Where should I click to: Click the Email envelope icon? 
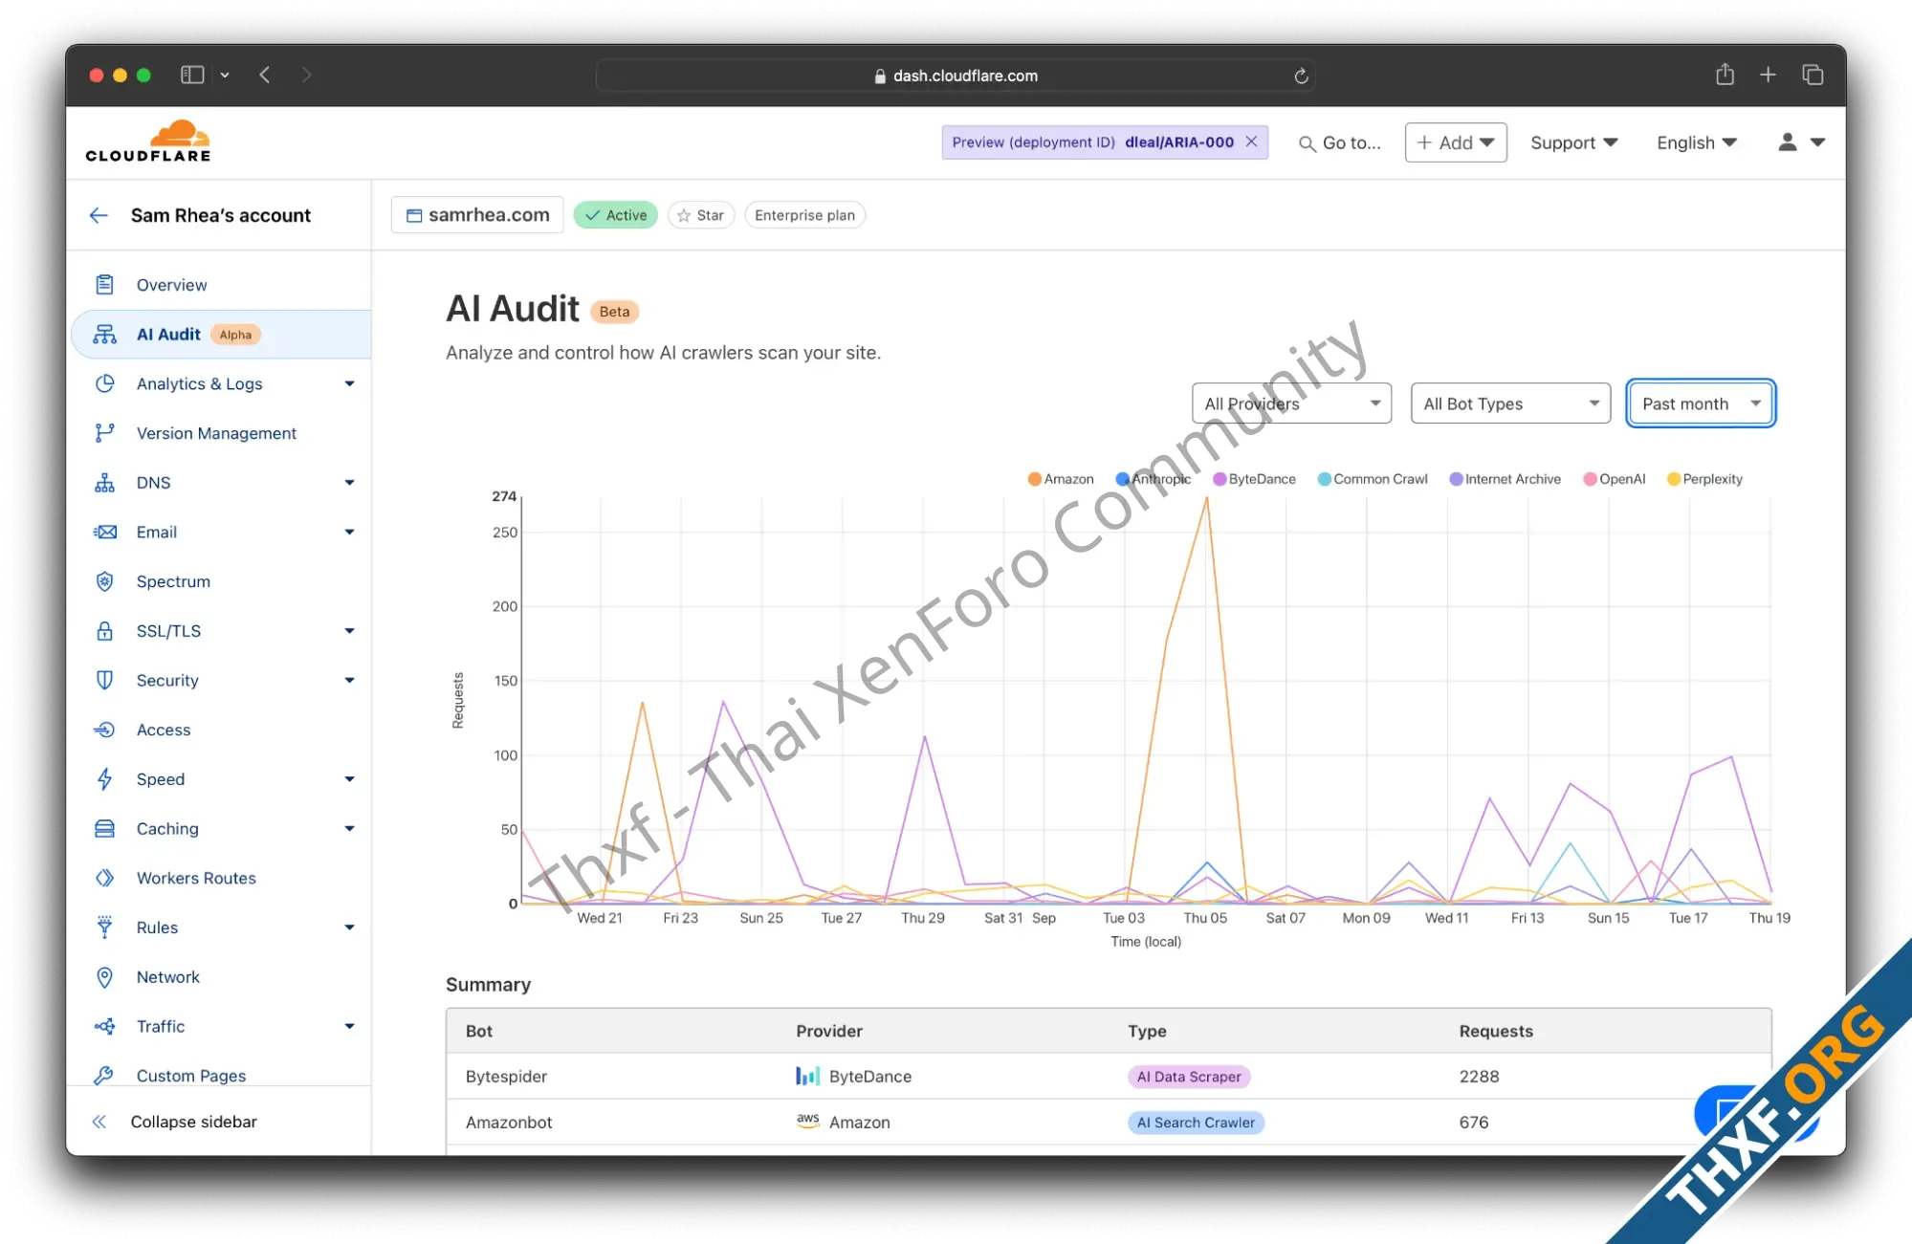tap(105, 532)
